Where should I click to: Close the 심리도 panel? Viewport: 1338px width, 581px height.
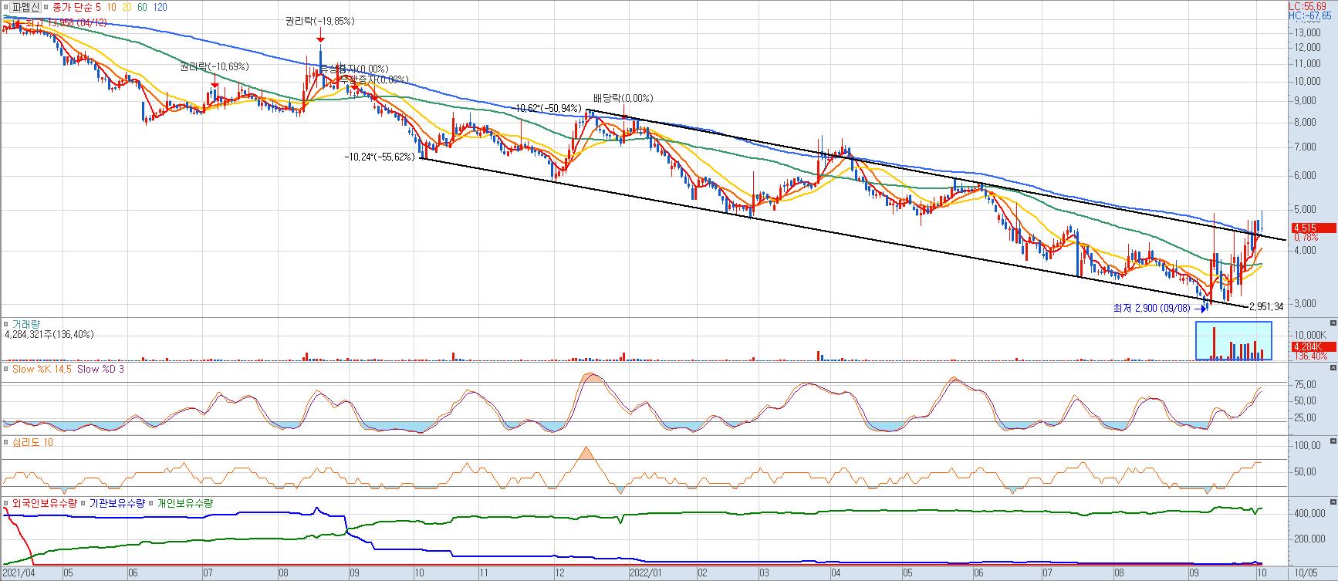[1333, 440]
